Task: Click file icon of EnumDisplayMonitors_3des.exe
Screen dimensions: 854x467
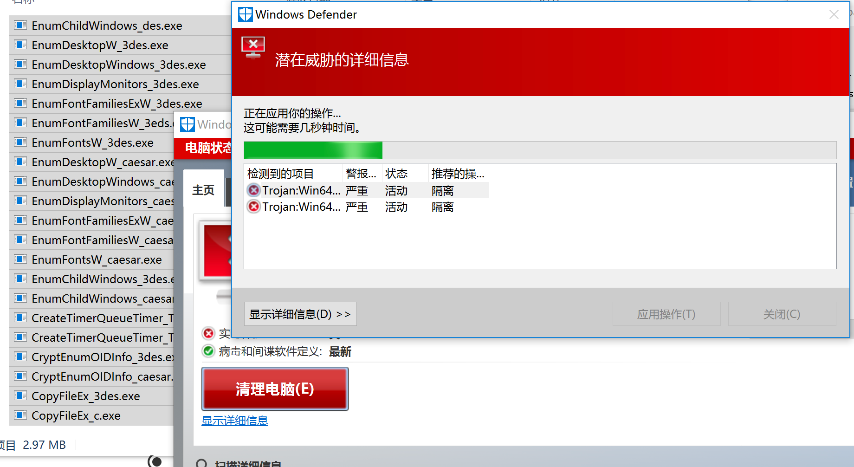Action: (x=20, y=84)
